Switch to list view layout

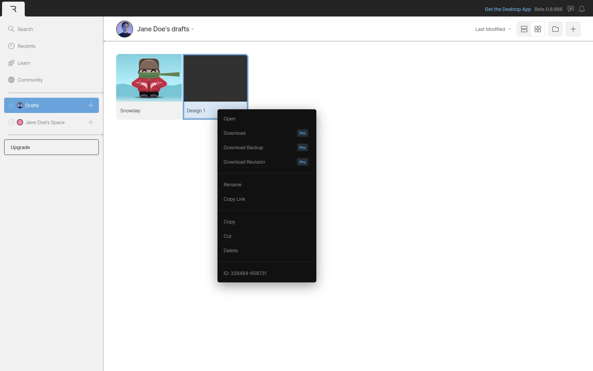pos(524,29)
